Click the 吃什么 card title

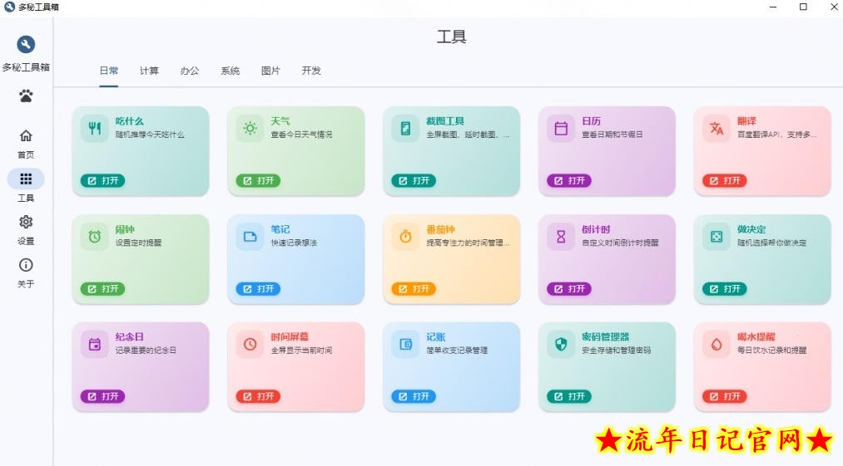130,121
